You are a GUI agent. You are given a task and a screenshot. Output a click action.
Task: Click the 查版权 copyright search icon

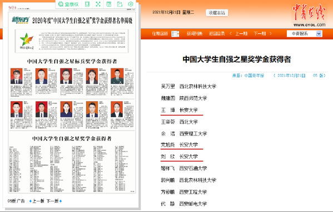coord(68,4)
